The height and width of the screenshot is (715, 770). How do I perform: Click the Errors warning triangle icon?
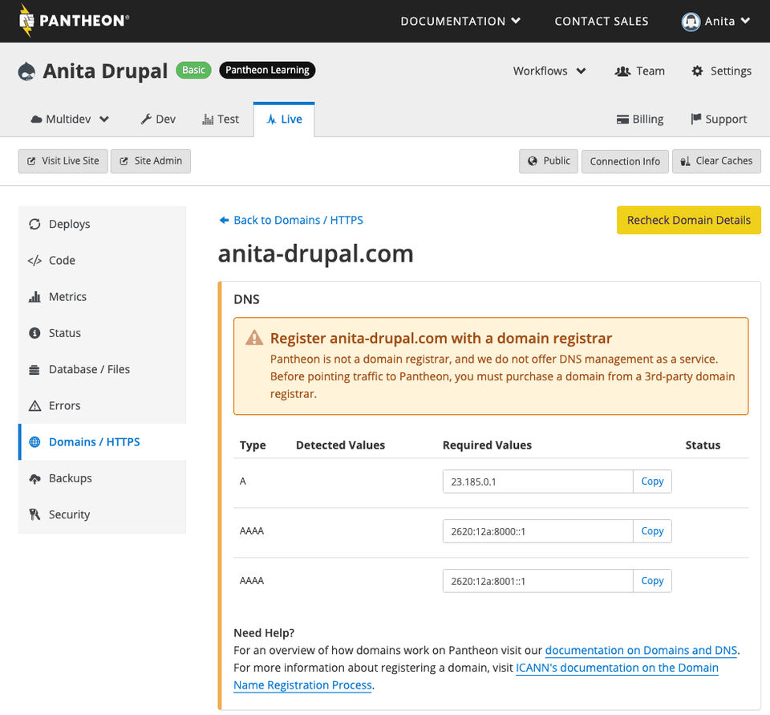(34, 406)
